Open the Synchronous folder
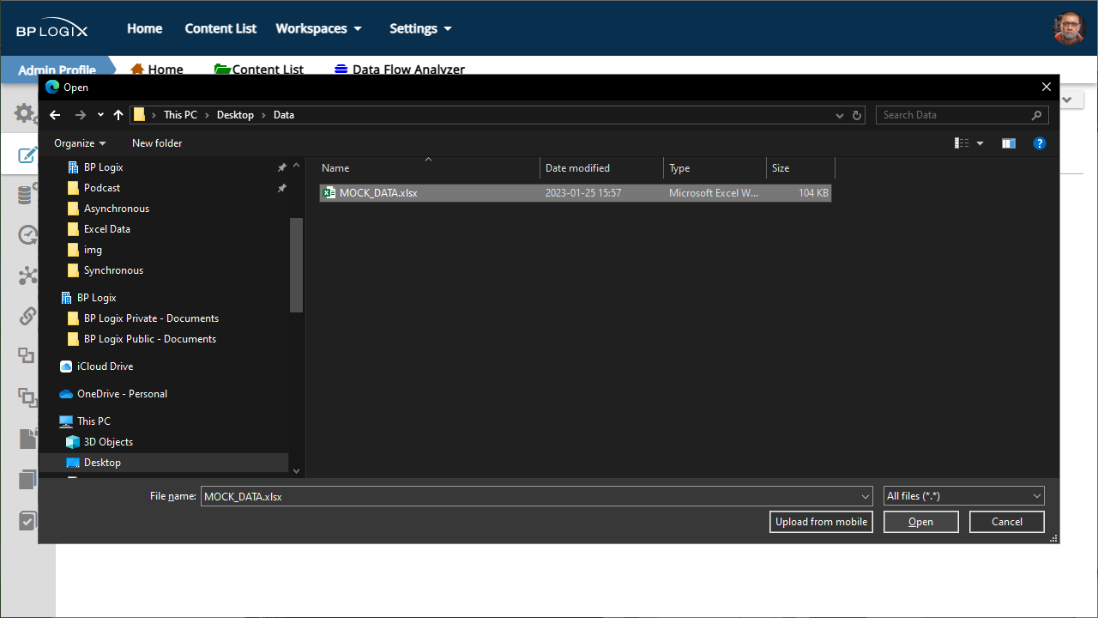Screen dimensions: 1098x618 (113, 270)
